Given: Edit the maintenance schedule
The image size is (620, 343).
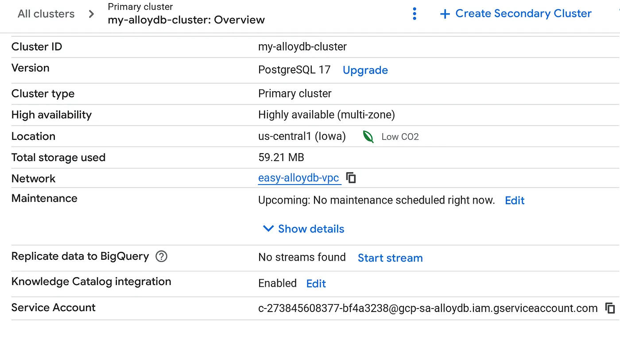Looking at the screenshot, I should (x=515, y=200).
